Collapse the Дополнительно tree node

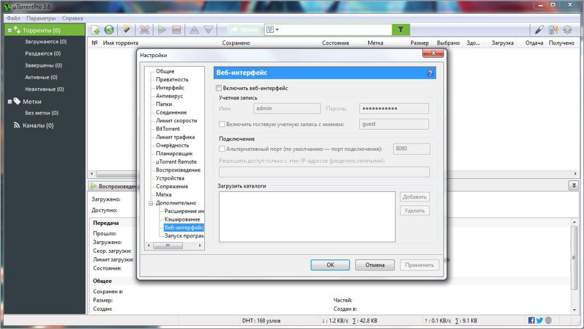tap(151, 203)
